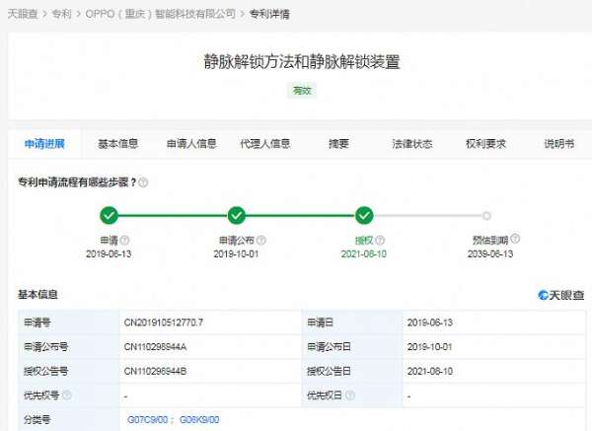Click the help icon beside 专利申请流程有哪些步骤

tap(143, 183)
